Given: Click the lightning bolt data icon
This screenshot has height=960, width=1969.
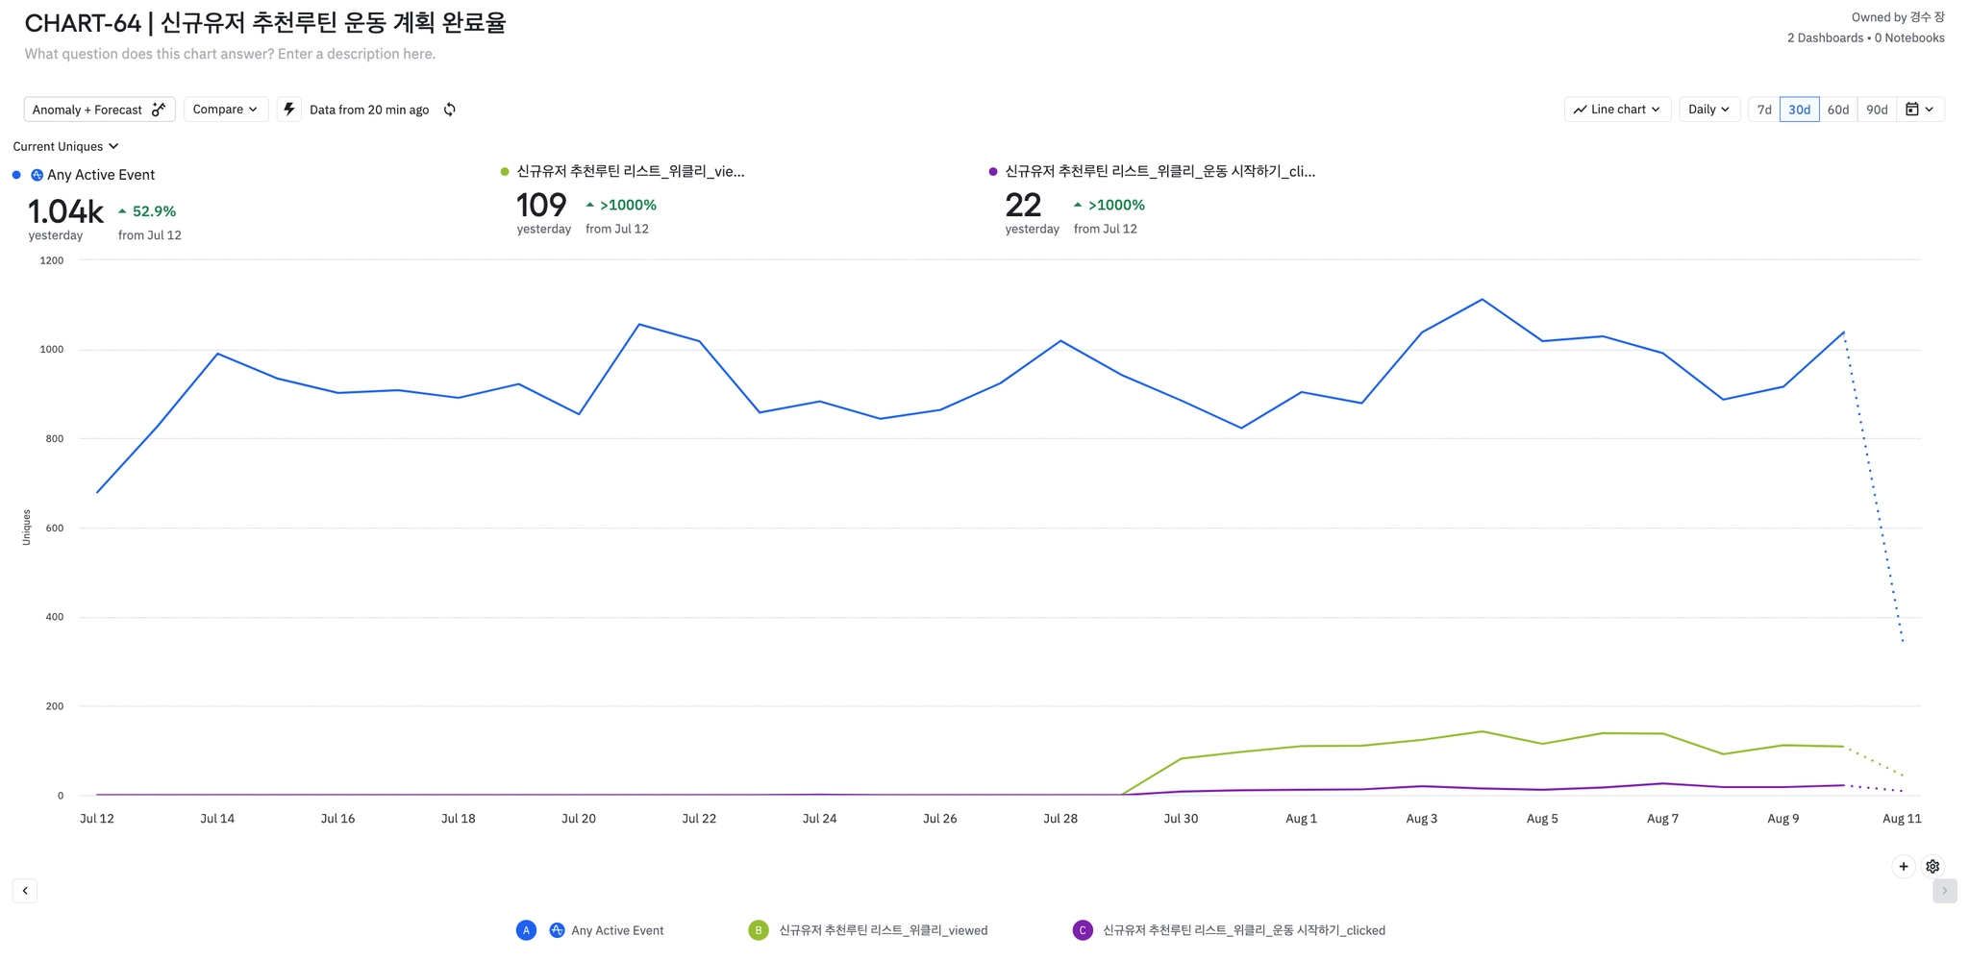Looking at the screenshot, I should [x=289, y=110].
